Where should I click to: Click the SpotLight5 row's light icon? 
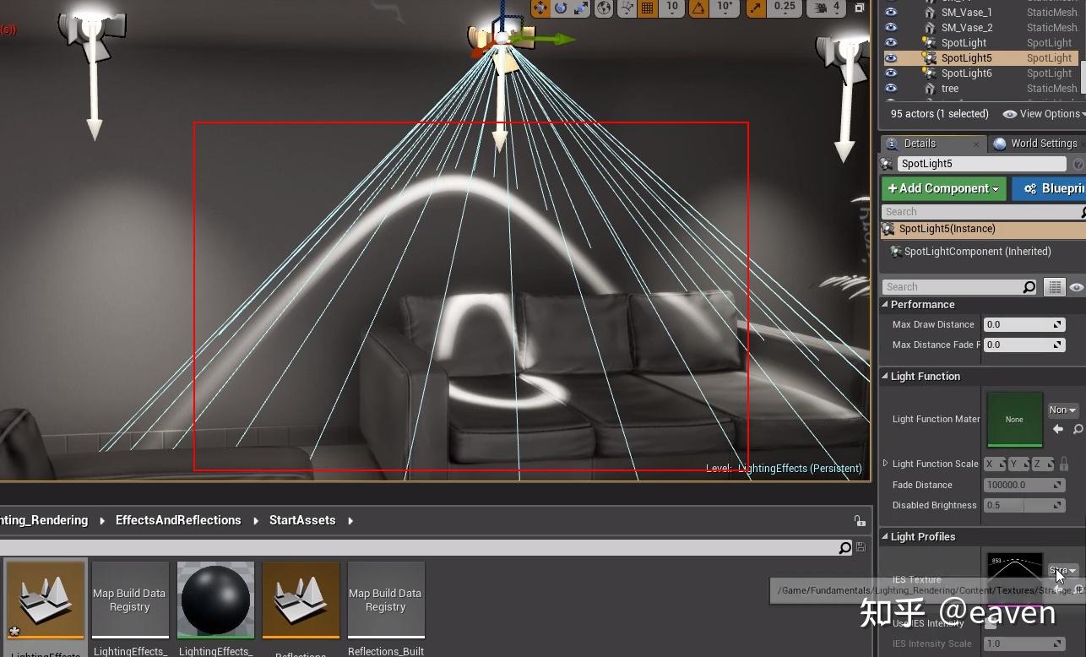pyautogui.click(x=930, y=58)
